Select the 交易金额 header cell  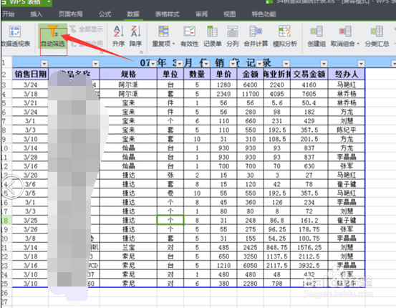coord(309,74)
